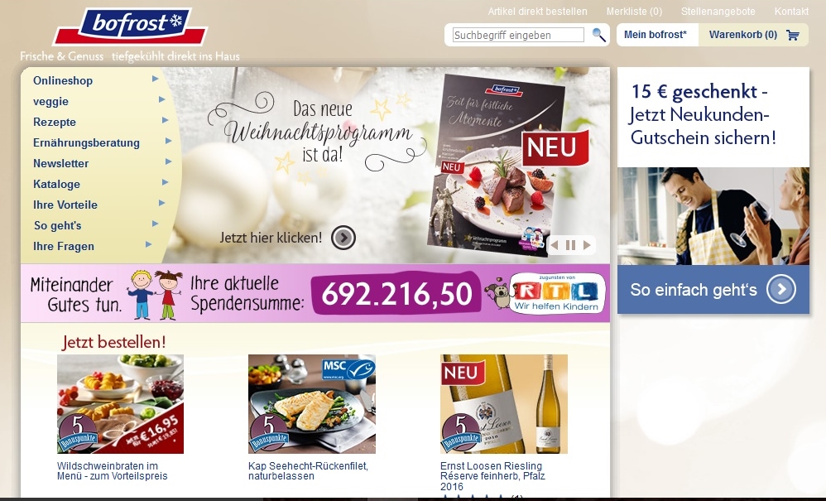Expand the Rezepte submenu arrow
The width and height of the screenshot is (826, 501).
(165, 120)
